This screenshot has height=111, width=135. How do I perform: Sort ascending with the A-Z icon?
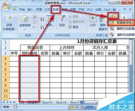click(x=42, y=19)
